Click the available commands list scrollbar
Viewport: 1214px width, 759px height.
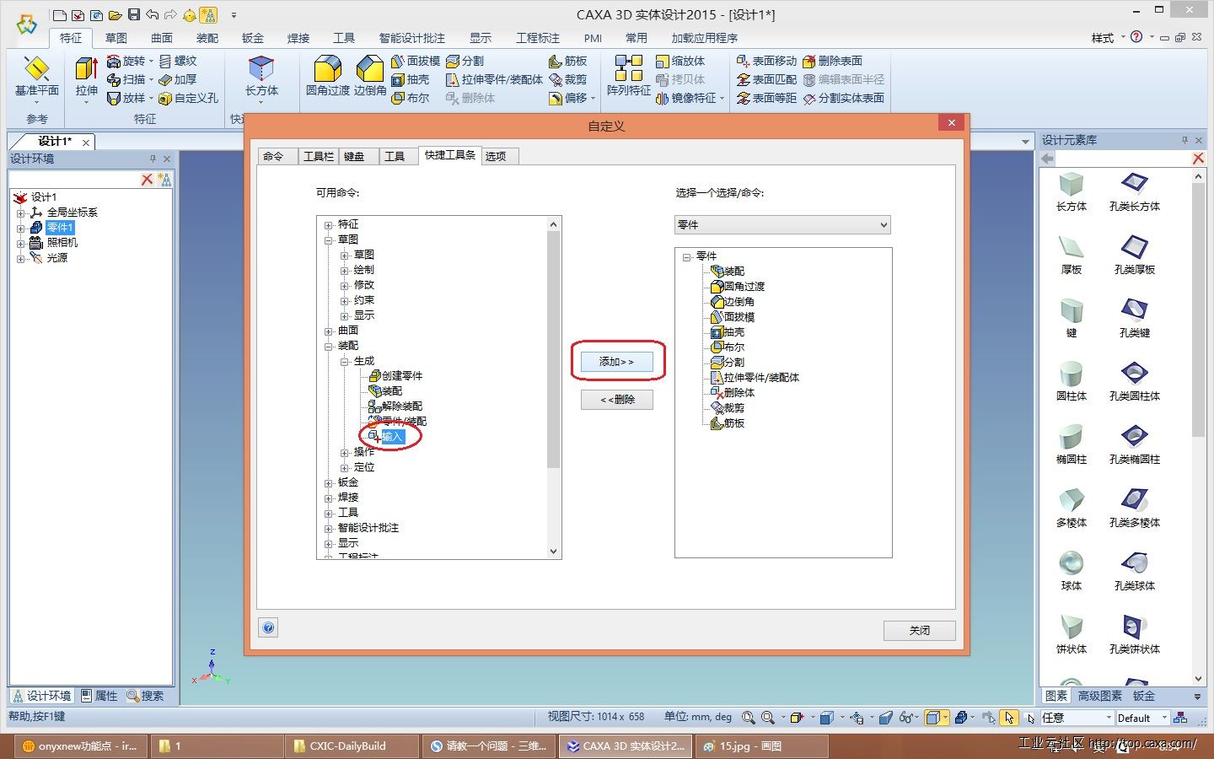[553, 387]
